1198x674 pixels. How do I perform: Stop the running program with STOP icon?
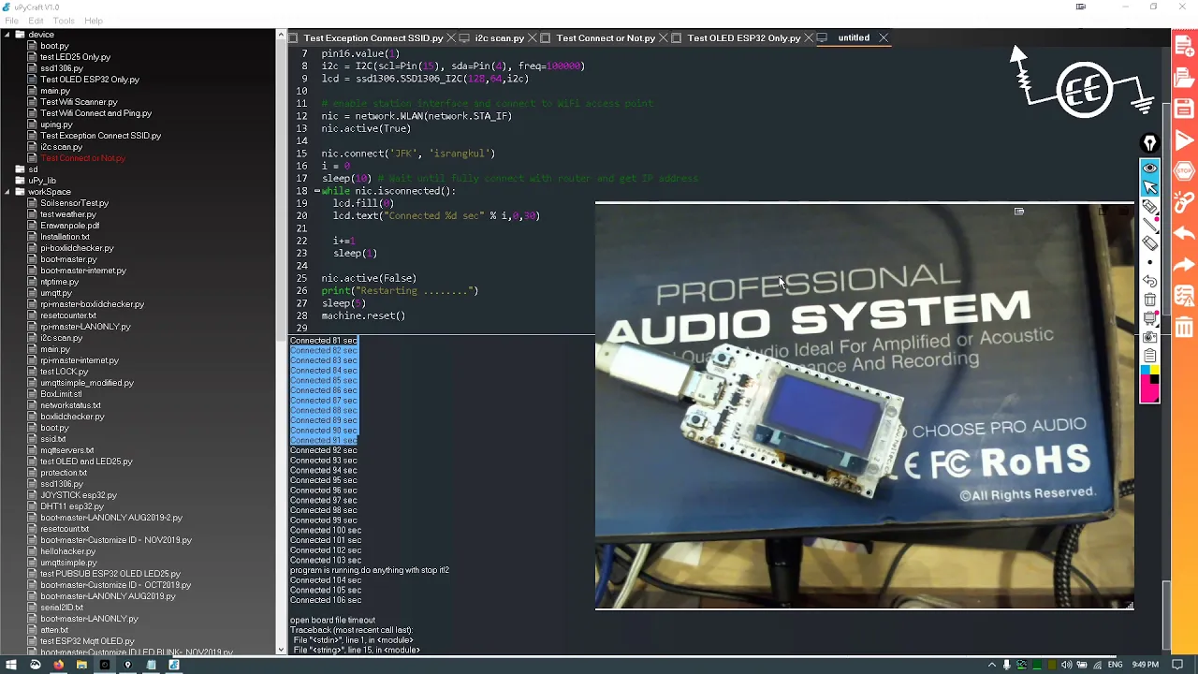tap(1184, 170)
